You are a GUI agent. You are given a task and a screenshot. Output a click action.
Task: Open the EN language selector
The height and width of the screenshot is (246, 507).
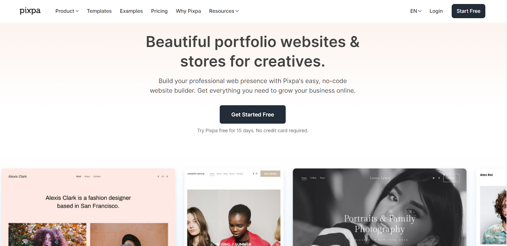point(416,11)
